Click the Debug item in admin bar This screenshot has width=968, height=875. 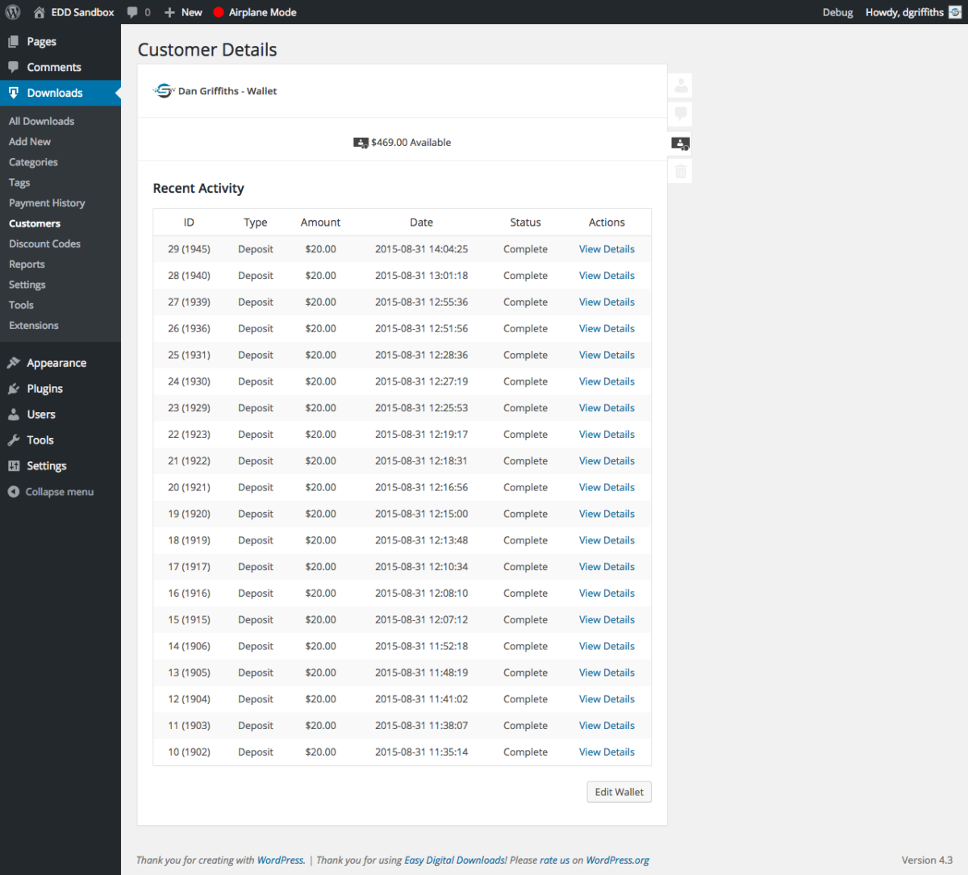tap(837, 12)
